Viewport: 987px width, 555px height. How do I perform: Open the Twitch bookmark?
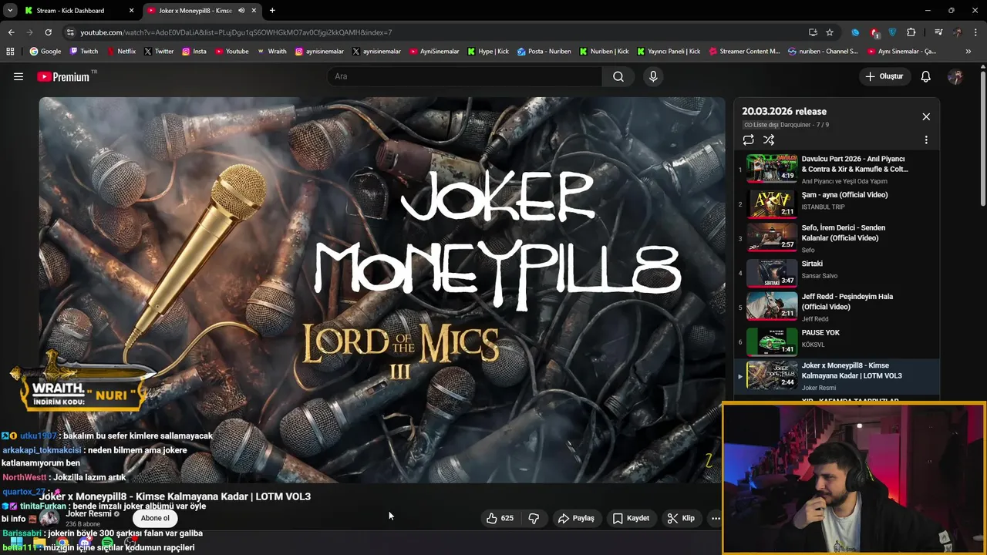(84, 52)
